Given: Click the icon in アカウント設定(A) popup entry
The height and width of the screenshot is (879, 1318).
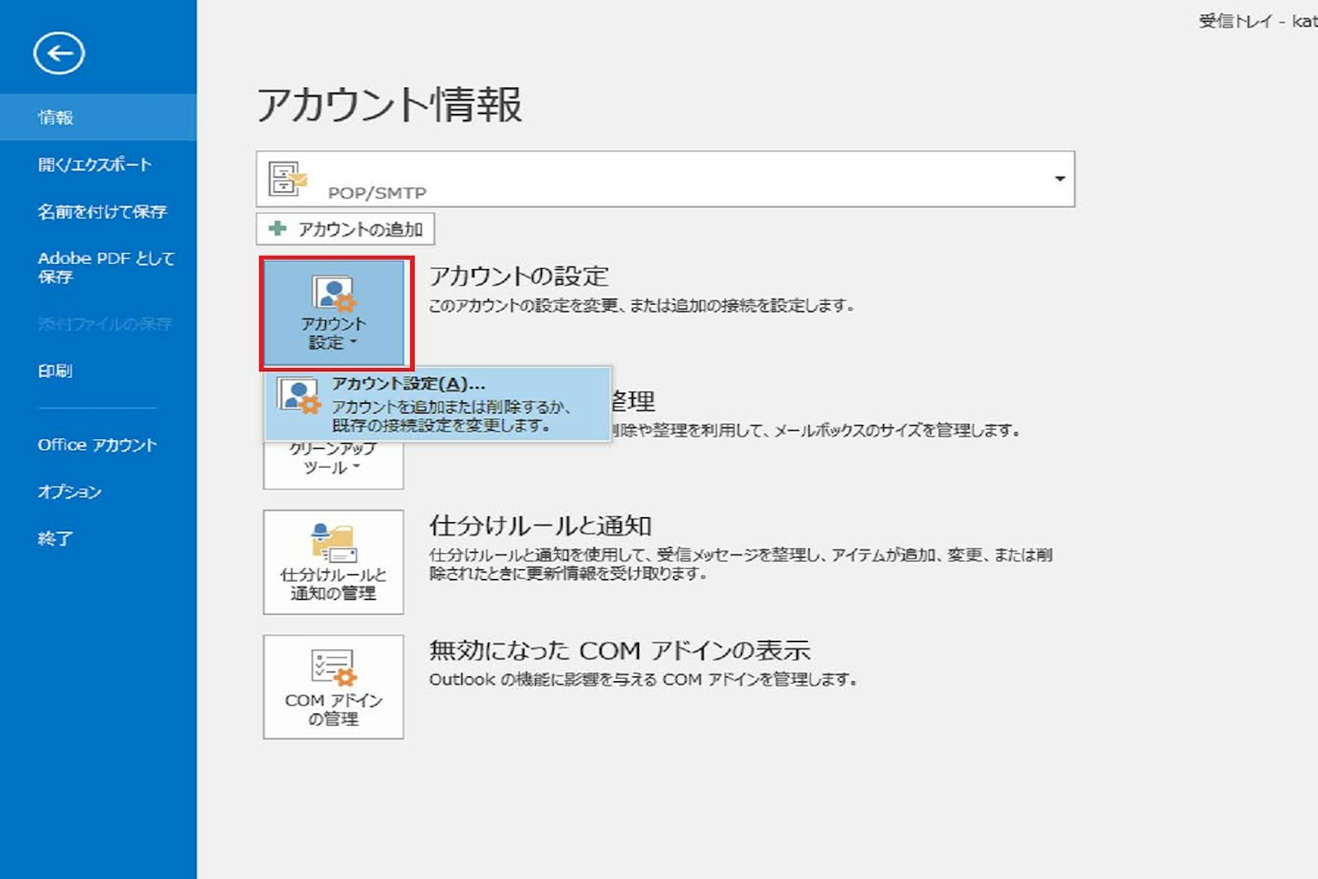Looking at the screenshot, I should pos(299,395).
